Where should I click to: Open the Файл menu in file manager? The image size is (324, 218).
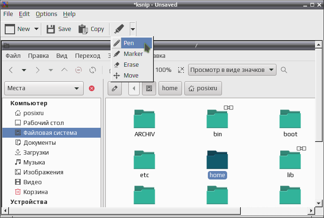13,56
